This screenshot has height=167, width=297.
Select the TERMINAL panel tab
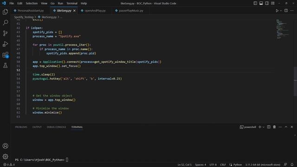click(77, 127)
